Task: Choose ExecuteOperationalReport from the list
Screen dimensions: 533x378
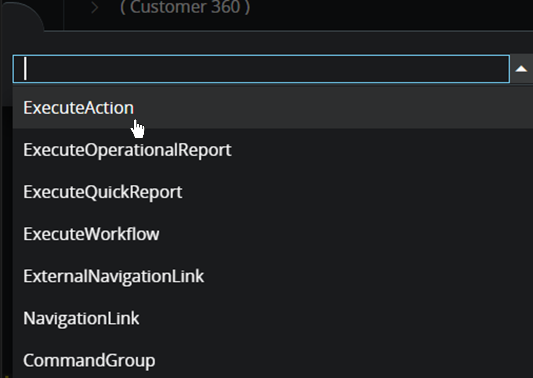Action: [x=127, y=150]
